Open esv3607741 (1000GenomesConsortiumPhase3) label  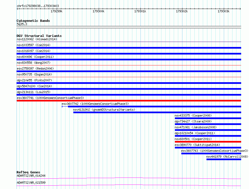click(50, 98)
